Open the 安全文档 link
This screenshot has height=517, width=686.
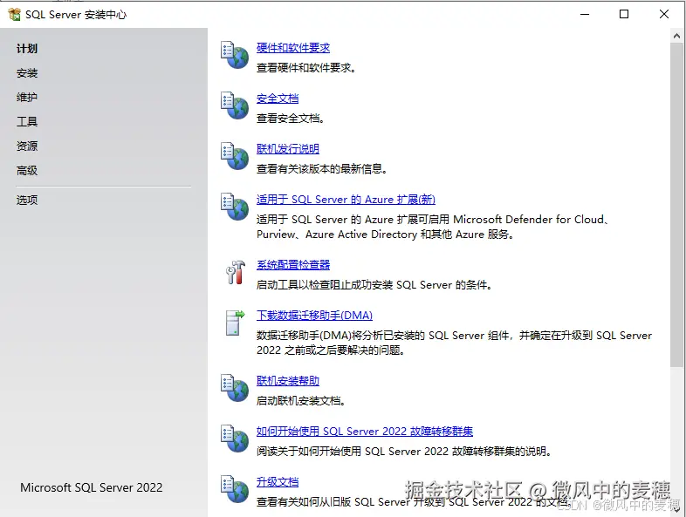(x=278, y=99)
